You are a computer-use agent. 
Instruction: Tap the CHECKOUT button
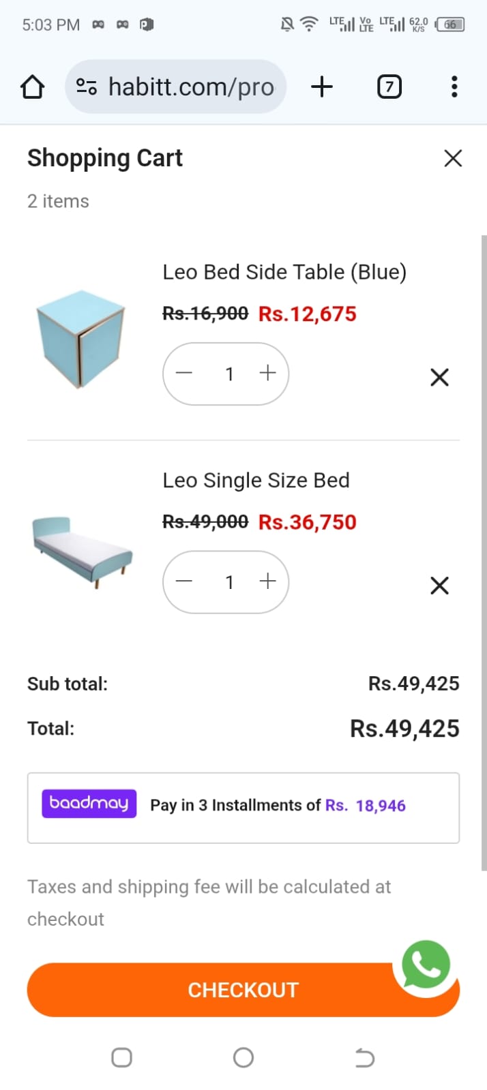click(243, 990)
